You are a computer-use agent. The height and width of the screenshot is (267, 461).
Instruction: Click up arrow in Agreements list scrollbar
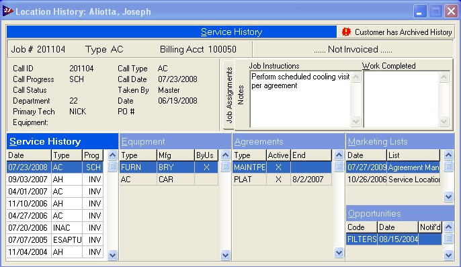point(339,155)
